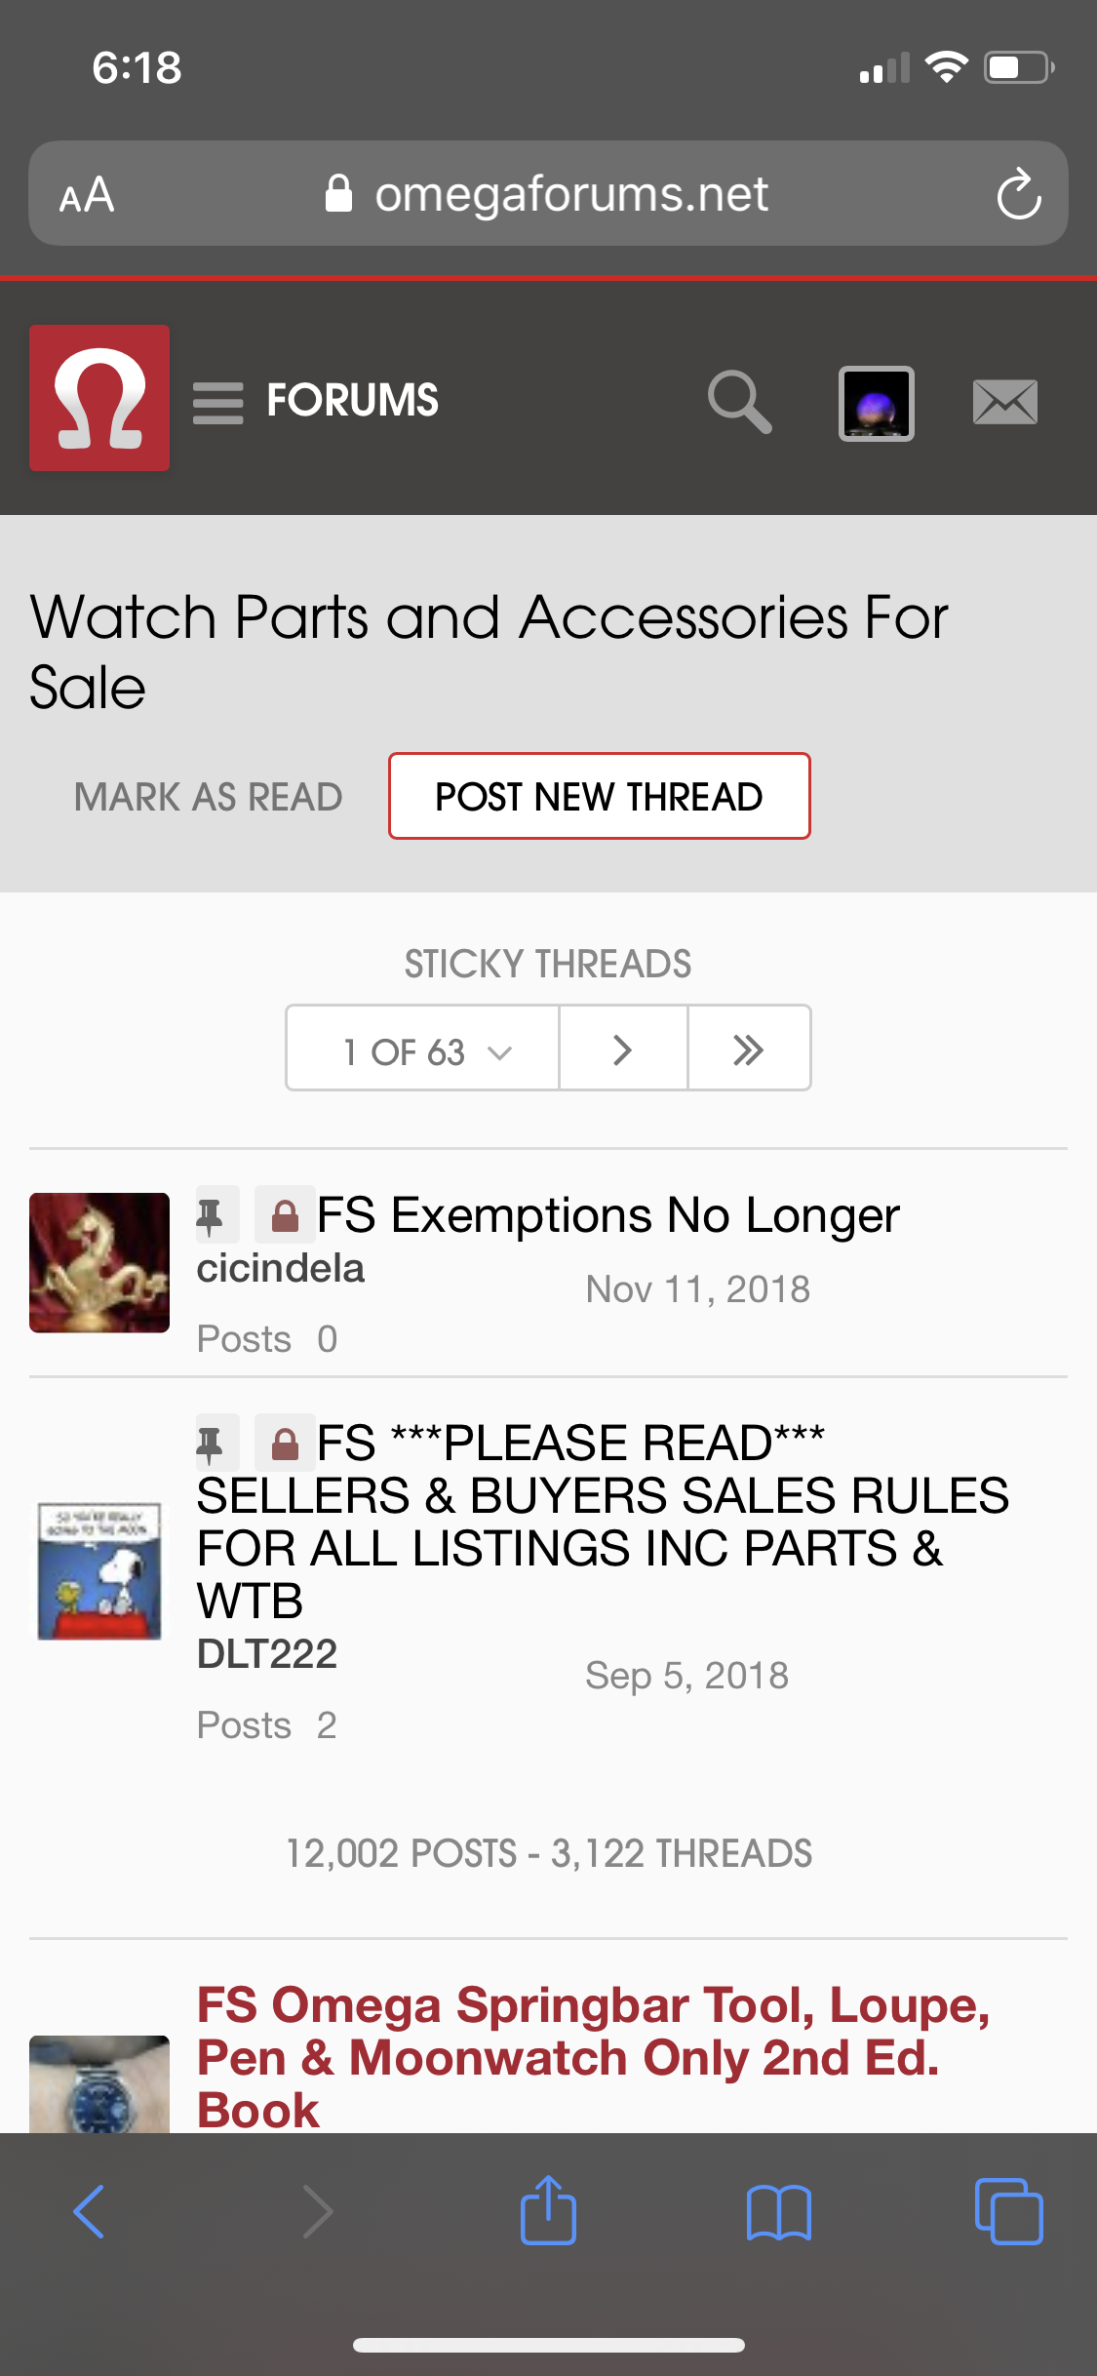
Task: Tap cicindela's seahorse avatar
Action: [x=99, y=1262]
